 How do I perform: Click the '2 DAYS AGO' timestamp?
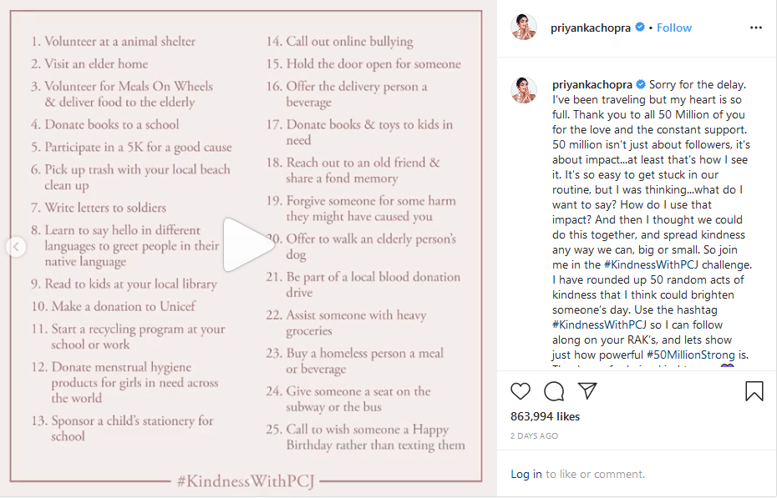pyautogui.click(x=535, y=436)
